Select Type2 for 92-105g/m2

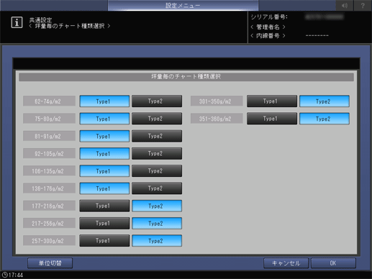pos(157,154)
